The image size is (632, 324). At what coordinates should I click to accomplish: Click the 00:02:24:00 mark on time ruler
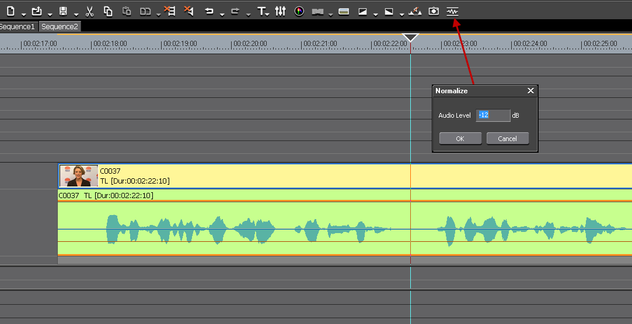point(530,44)
